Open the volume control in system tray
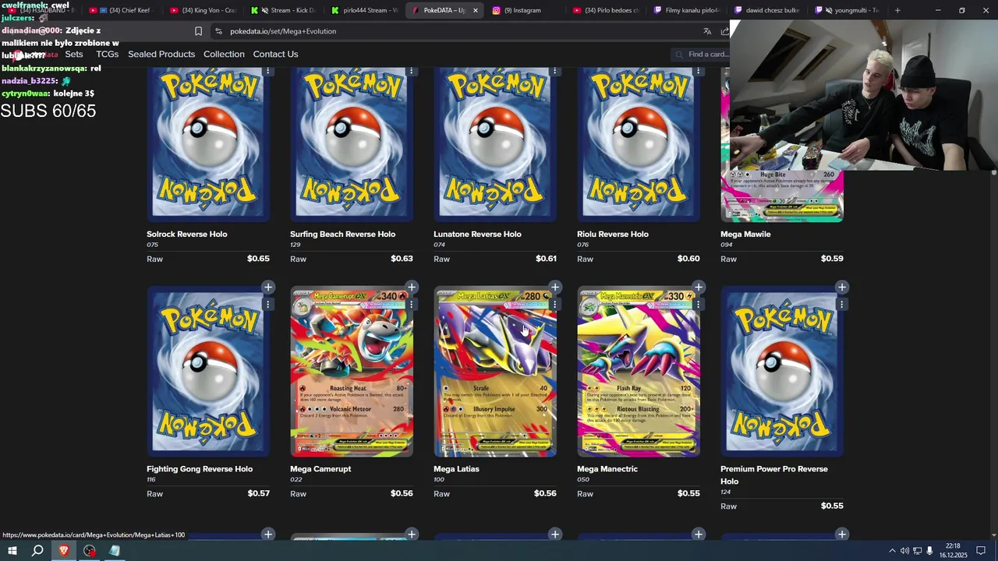The image size is (998, 561). [904, 551]
